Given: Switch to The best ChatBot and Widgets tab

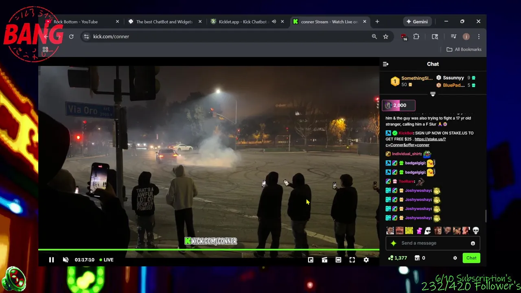Looking at the screenshot, I should (164, 22).
